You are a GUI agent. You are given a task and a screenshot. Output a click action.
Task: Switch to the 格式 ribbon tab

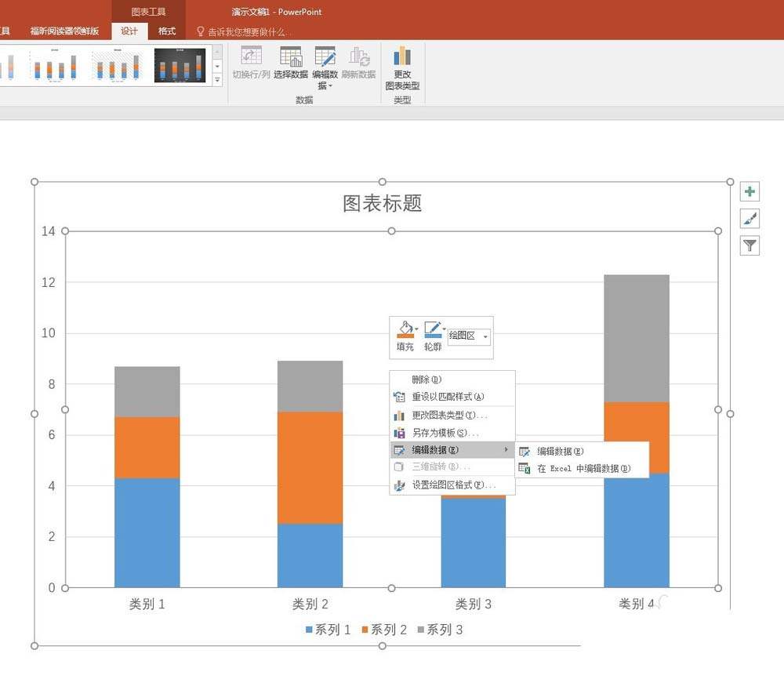pos(167,31)
